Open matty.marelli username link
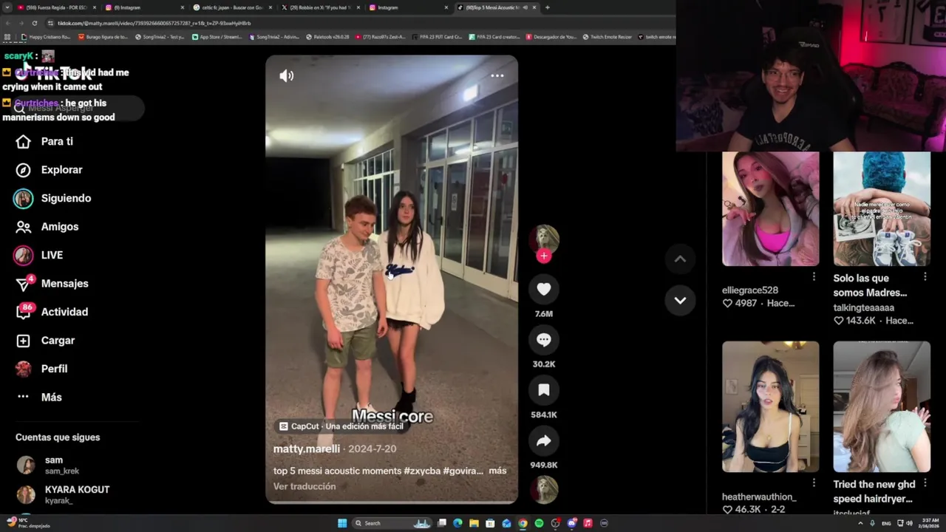Viewport: 946px width, 532px height. 307,449
